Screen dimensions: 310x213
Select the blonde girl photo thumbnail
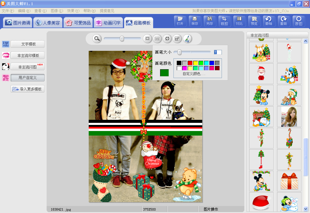tap(289, 116)
